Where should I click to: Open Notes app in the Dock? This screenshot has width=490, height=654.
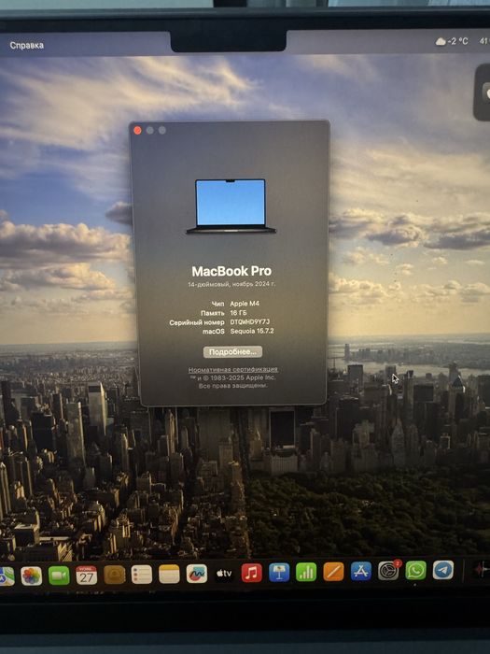pos(169,575)
